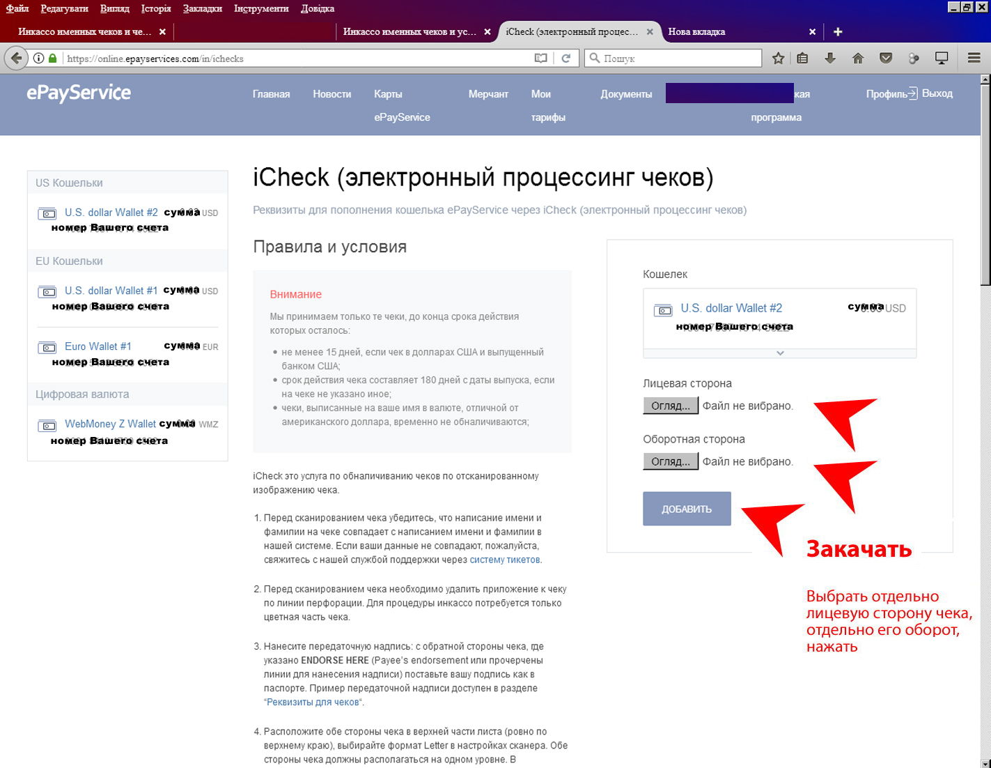Select Euro Wallet #1 in sidebar

(98, 346)
